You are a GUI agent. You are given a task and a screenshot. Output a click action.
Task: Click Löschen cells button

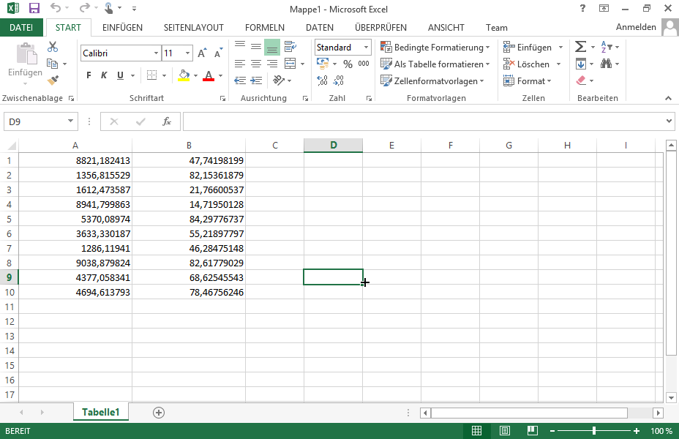527,64
